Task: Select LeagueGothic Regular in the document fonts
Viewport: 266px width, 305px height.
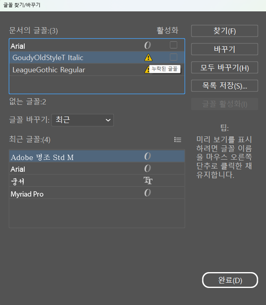Action: pyautogui.click(x=97, y=69)
